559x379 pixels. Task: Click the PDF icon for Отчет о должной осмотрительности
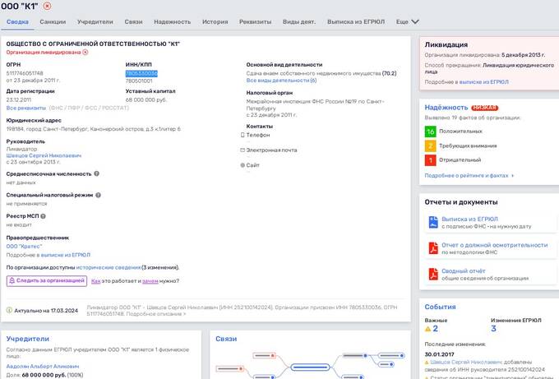[433, 248]
